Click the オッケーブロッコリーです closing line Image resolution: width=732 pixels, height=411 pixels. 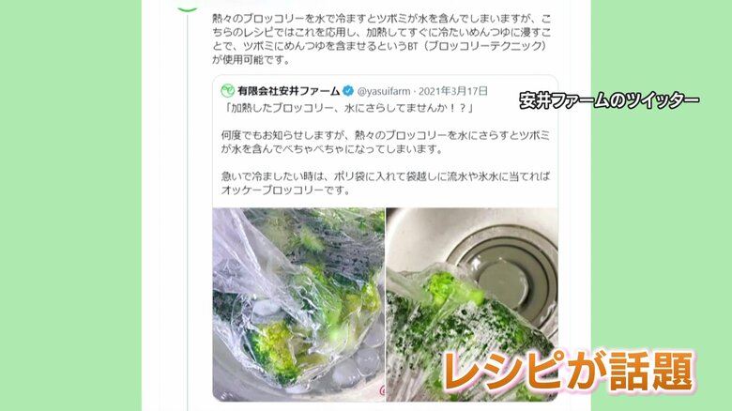285,190
